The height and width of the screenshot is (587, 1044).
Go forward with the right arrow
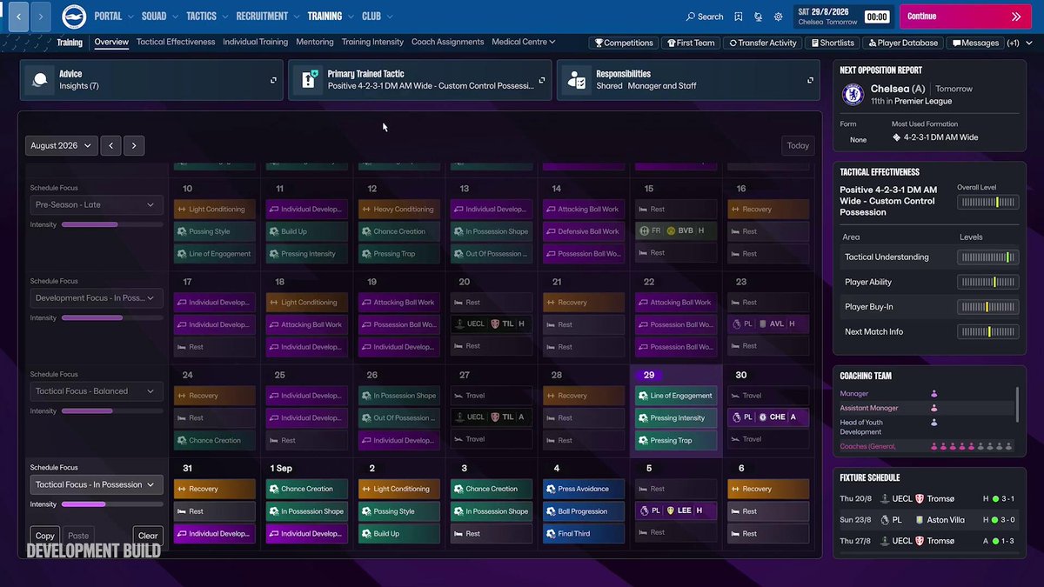tap(40, 17)
